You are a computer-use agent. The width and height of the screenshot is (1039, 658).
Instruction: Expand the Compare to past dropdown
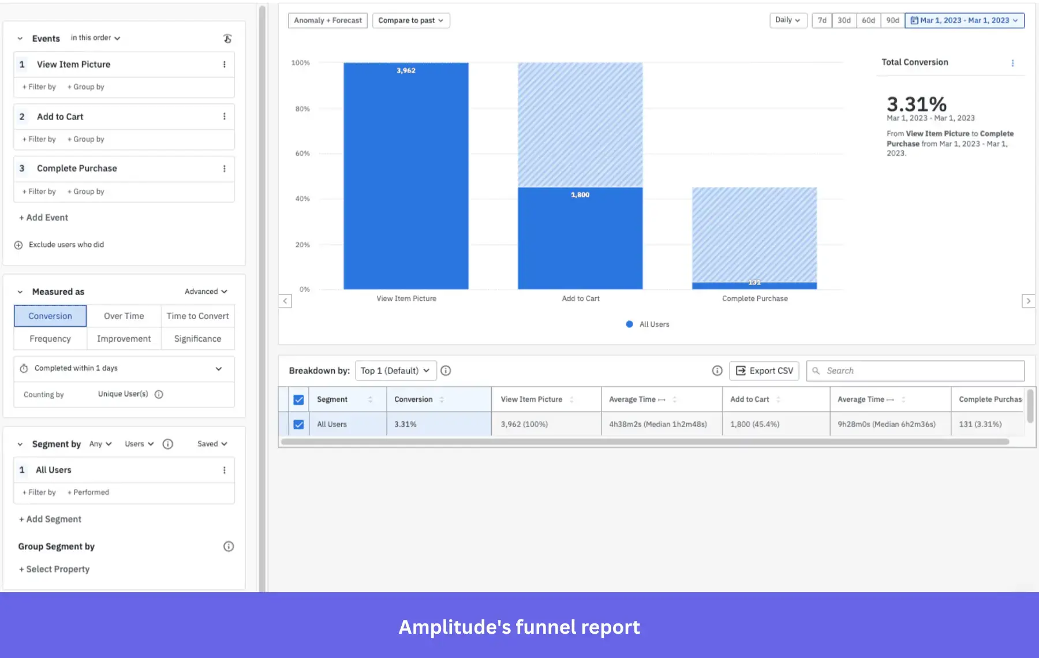pos(410,20)
